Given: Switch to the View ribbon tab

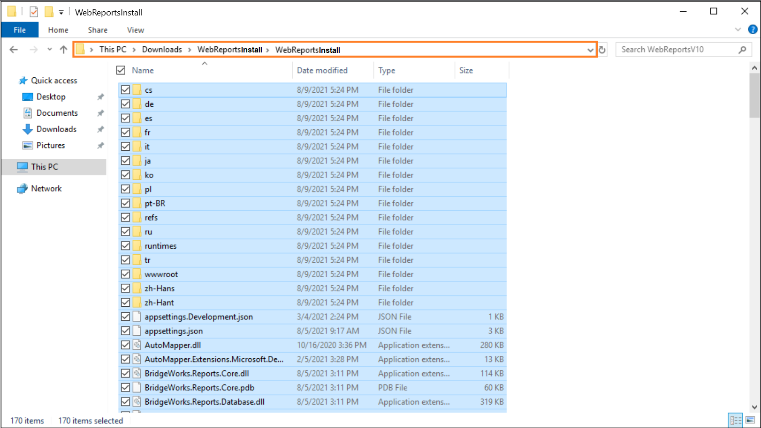Looking at the screenshot, I should 135,30.
